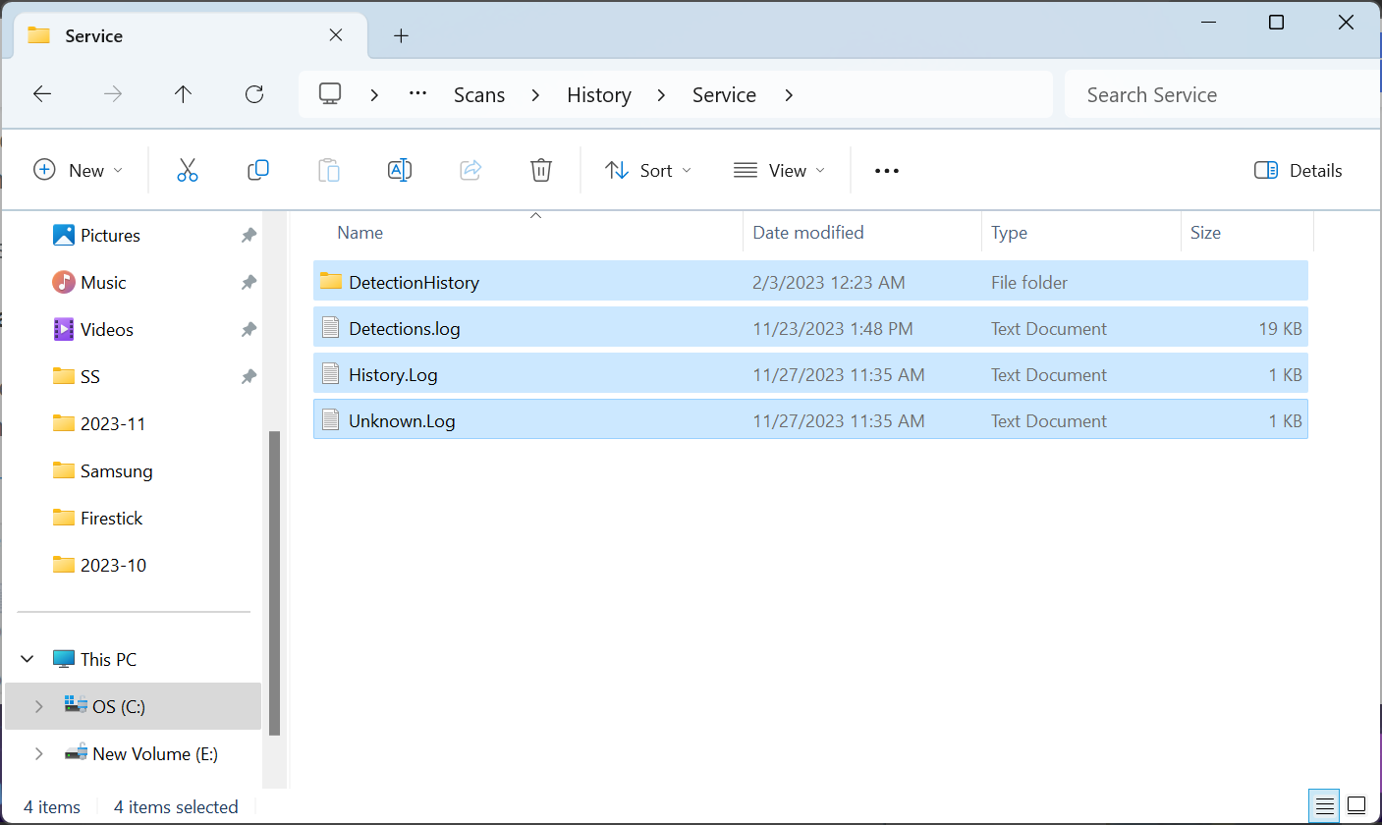The width and height of the screenshot is (1382, 825).
Task: Click the Cut scissors icon
Action: (187, 170)
